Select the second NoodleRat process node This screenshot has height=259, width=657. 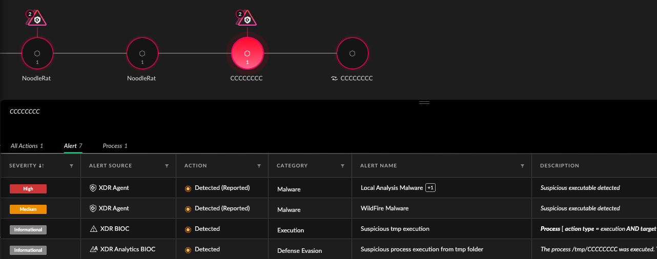pyautogui.click(x=142, y=54)
